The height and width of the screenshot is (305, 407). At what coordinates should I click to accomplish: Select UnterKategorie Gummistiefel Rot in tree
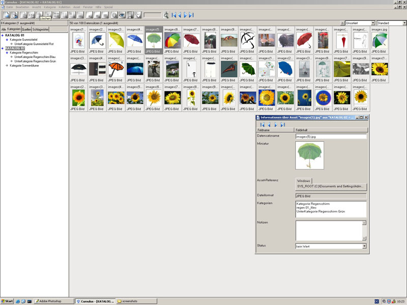34,44
